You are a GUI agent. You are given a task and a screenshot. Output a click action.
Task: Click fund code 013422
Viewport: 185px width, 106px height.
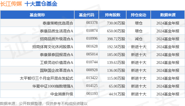click(92, 78)
